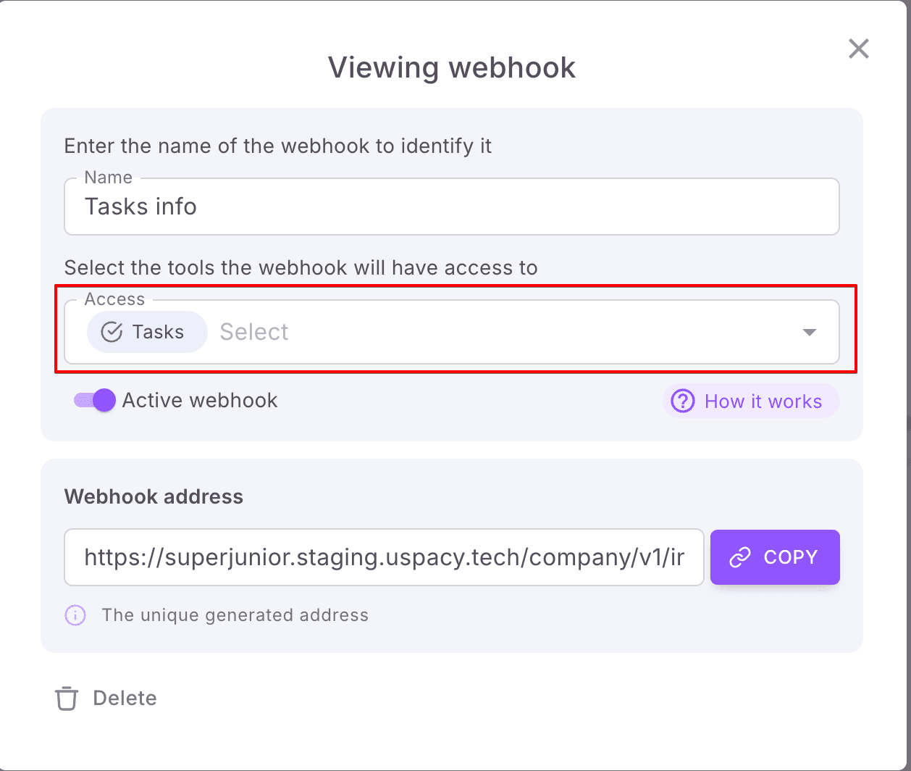Click the info icon below the address
911x771 pixels.
[75, 616]
